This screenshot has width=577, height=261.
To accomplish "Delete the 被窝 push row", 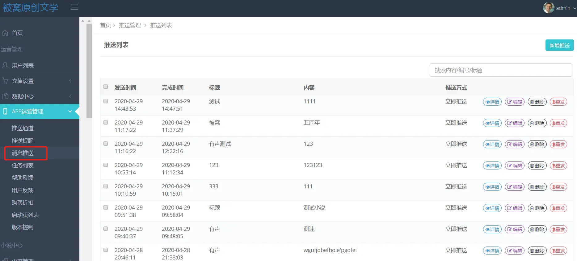I will tap(537, 123).
